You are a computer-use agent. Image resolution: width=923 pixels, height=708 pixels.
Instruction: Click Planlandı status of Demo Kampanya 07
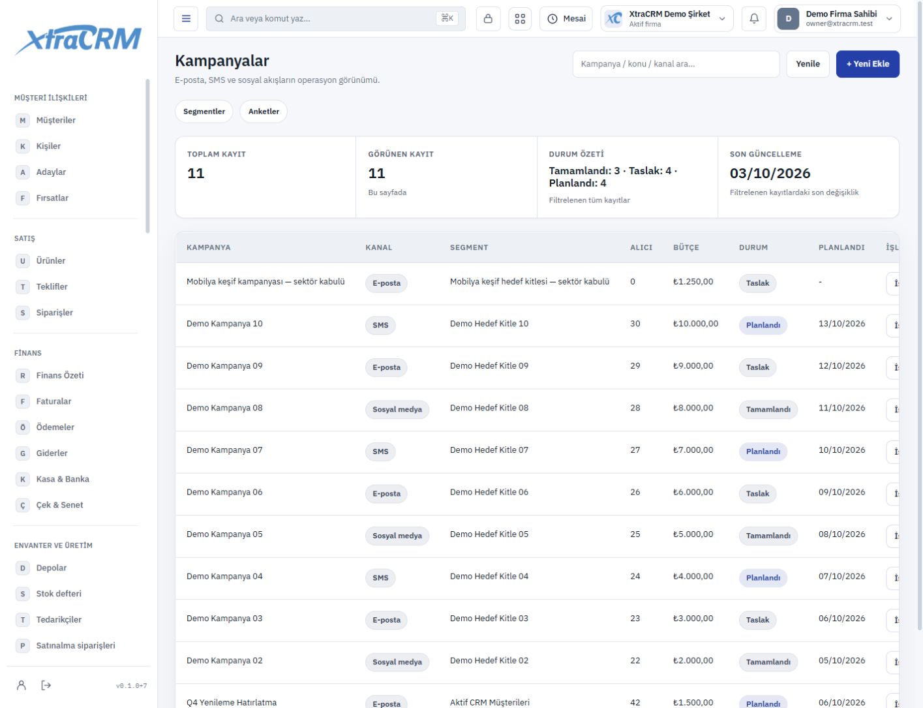[x=763, y=452]
